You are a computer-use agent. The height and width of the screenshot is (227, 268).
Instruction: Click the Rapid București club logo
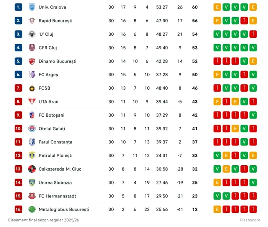[32, 21]
